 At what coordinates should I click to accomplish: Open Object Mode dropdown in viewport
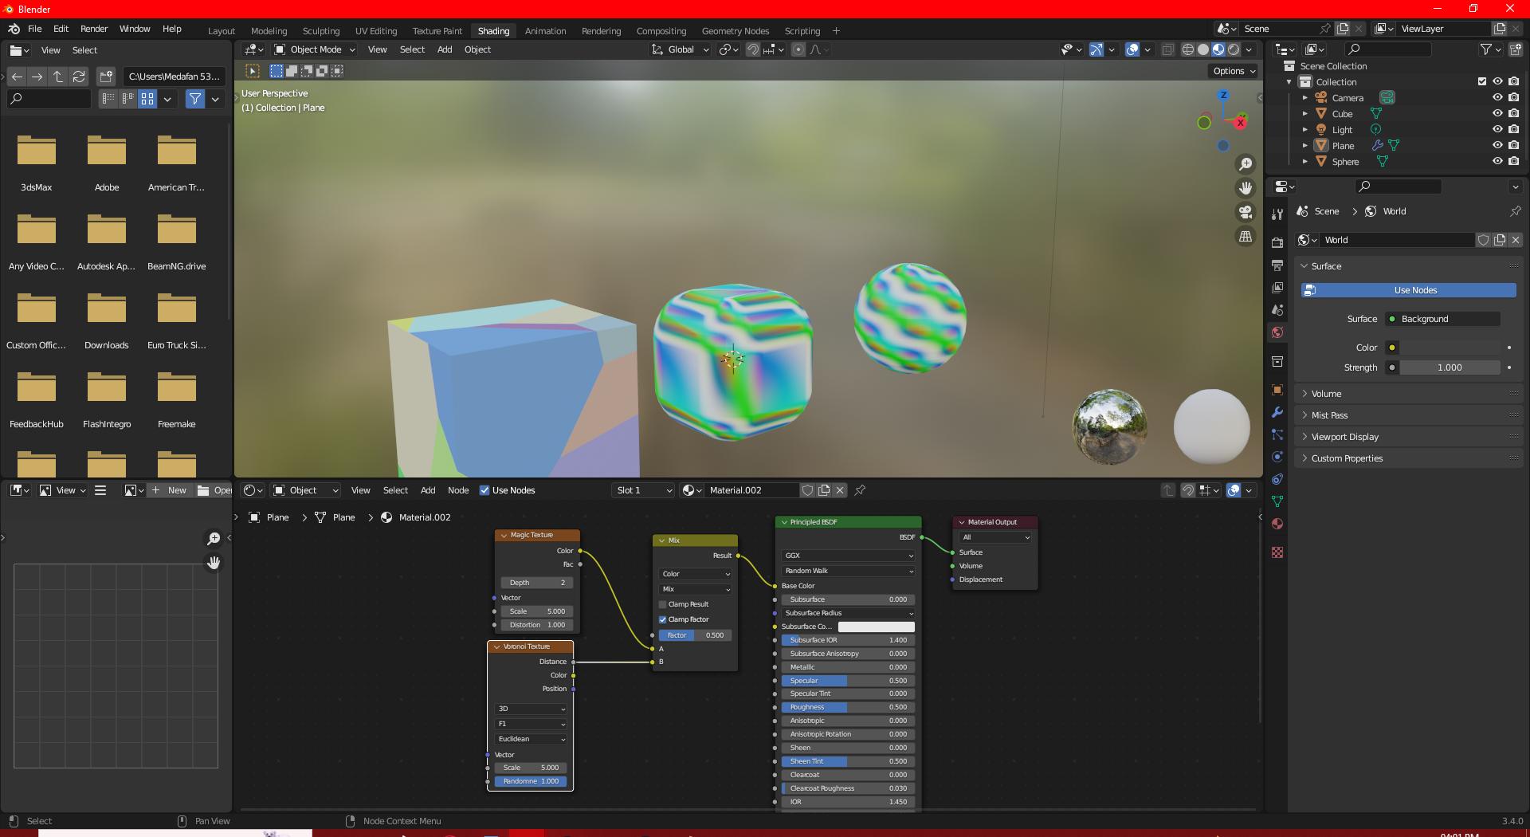(x=314, y=49)
